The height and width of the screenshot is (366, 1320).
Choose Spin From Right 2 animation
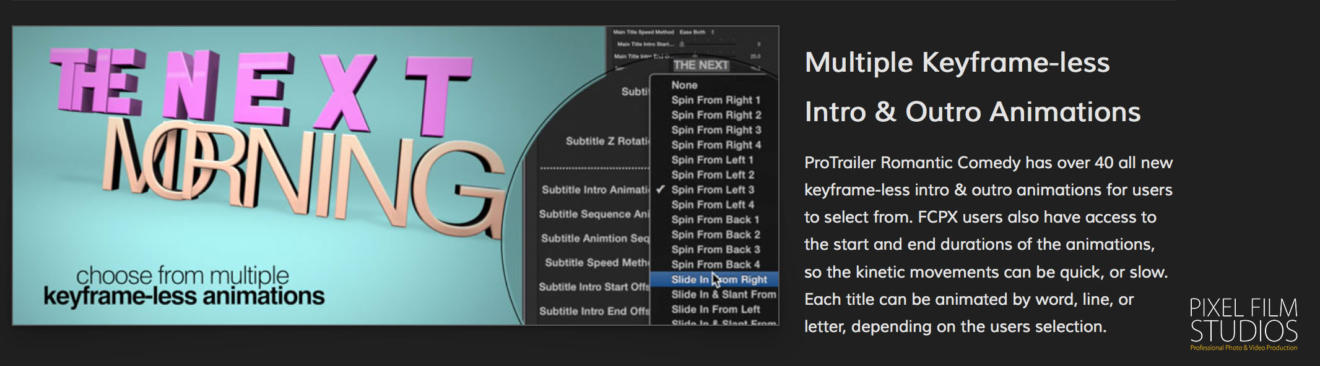716,115
